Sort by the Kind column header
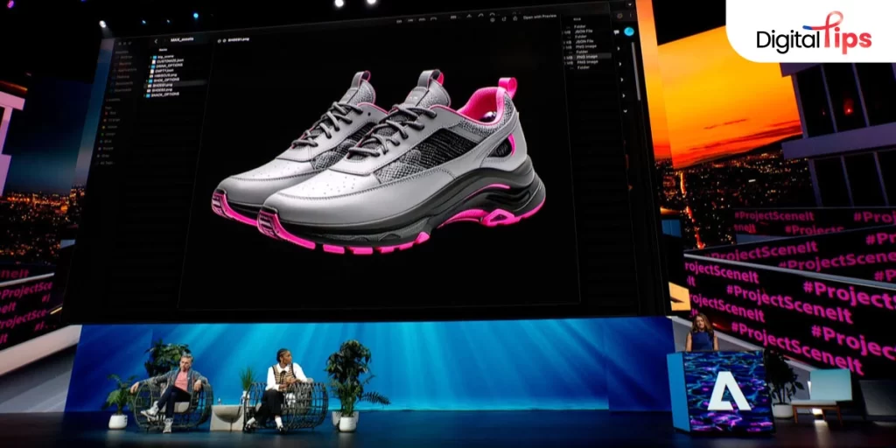Viewport: 896px width, 448px height. [577, 19]
